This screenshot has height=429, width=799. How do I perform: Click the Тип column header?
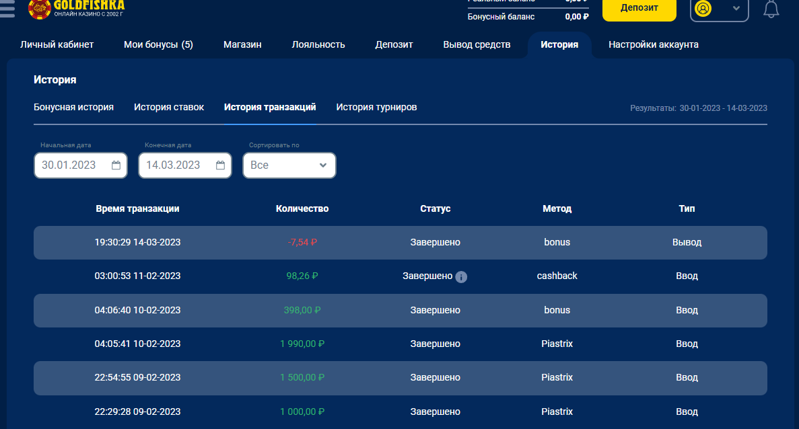687,208
